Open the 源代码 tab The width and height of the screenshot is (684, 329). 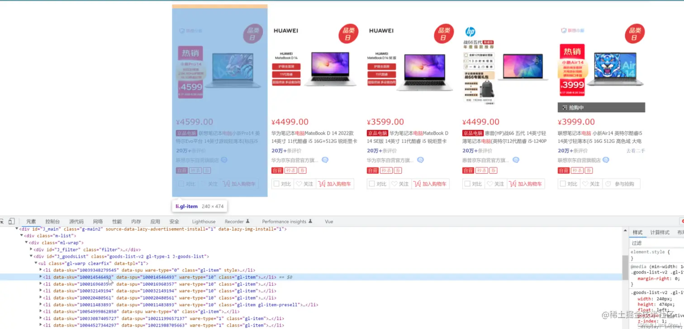[76, 222]
